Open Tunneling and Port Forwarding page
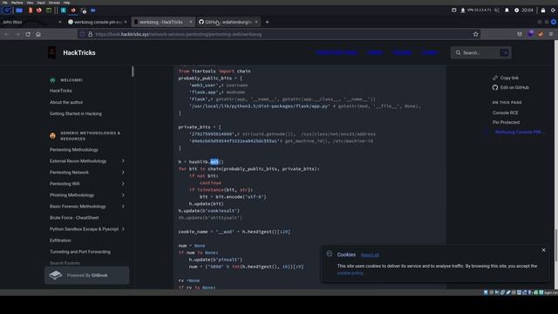This screenshot has width=558, height=314. 80,252
